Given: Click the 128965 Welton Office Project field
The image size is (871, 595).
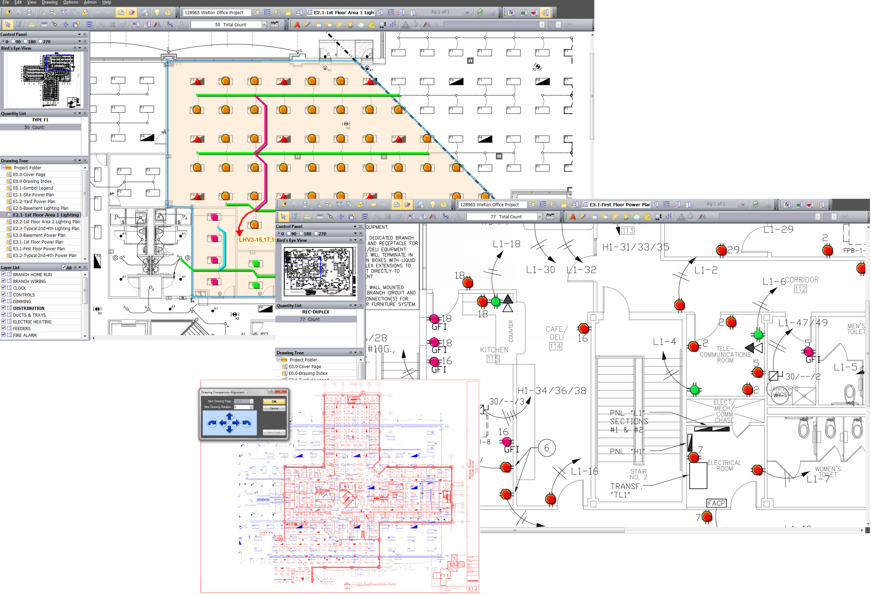Looking at the screenshot, I should click(x=216, y=12).
